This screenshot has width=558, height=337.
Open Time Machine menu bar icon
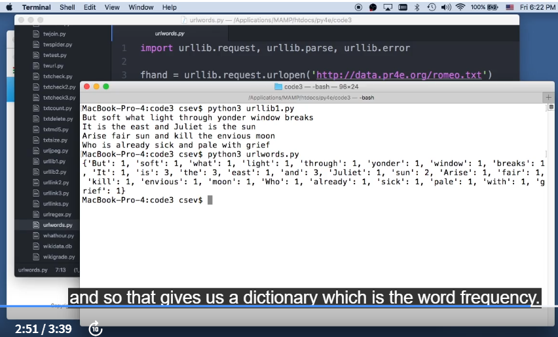point(432,7)
